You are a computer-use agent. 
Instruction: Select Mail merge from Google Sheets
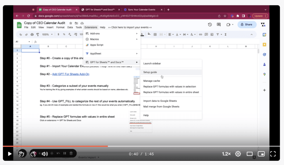[171, 107]
